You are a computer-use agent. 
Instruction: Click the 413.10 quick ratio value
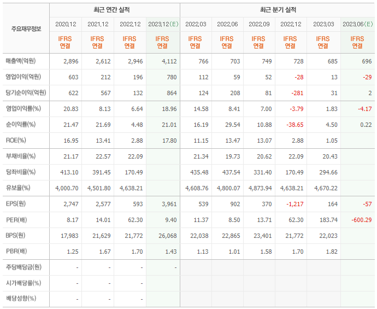pyautogui.click(x=69, y=172)
